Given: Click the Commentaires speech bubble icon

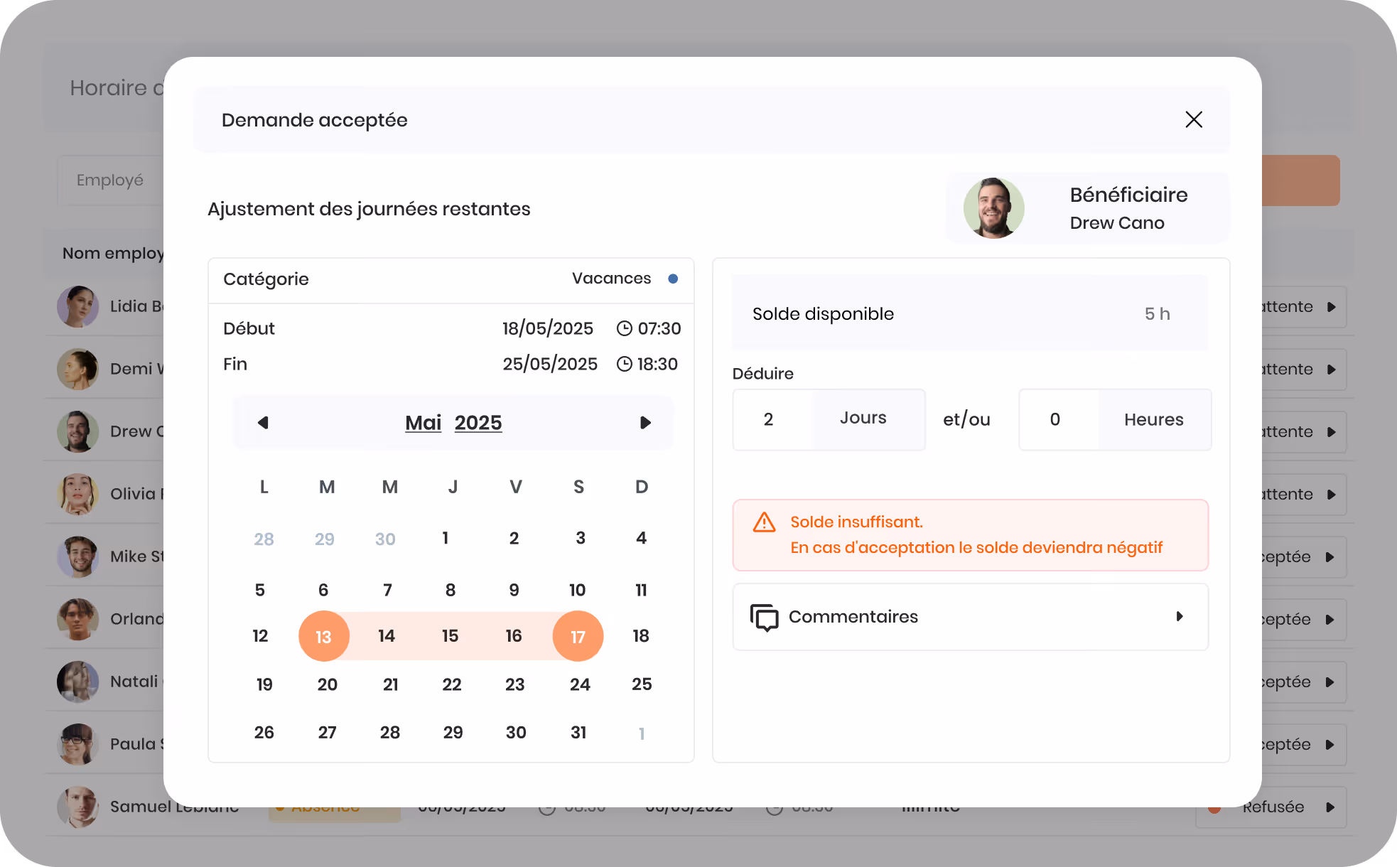Looking at the screenshot, I should click(x=765, y=617).
